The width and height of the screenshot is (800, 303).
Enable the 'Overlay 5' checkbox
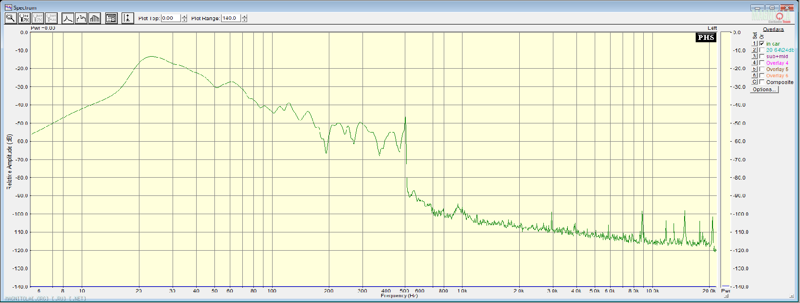(762, 69)
